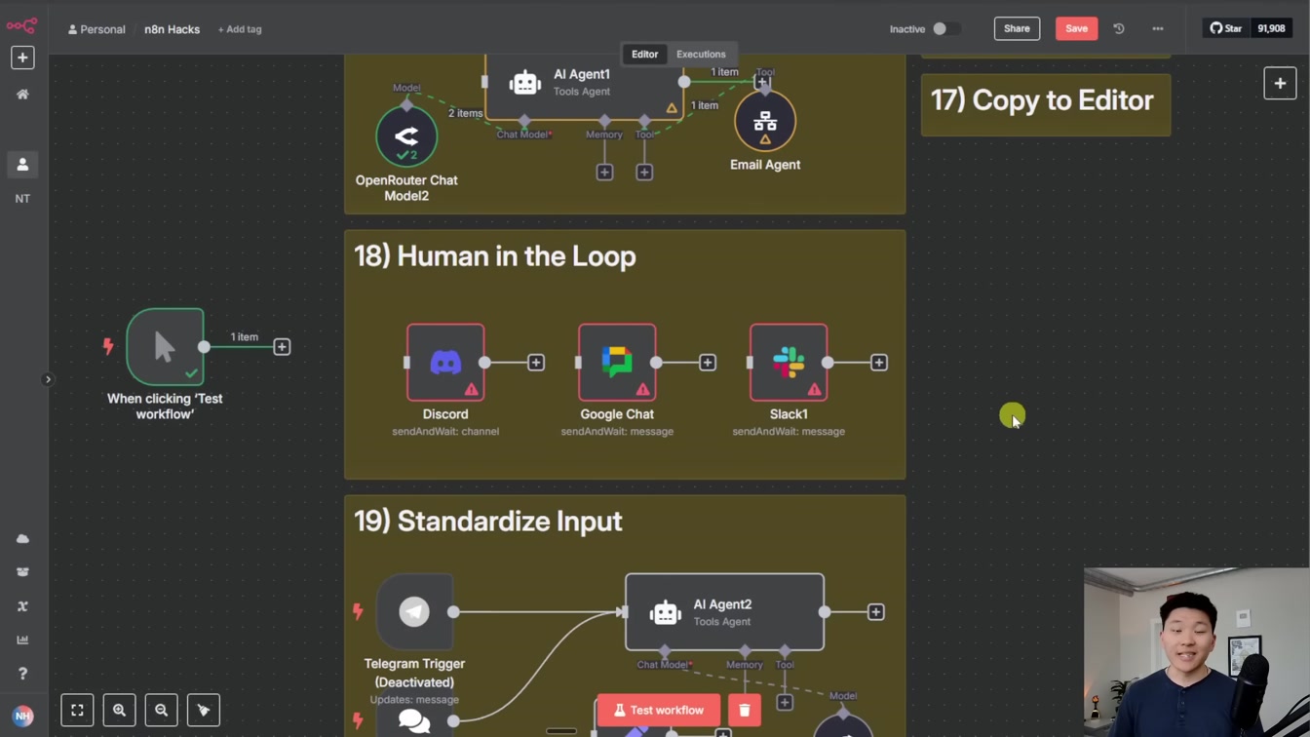Click the Personal breadcrumb
The height and width of the screenshot is (737, 1310).
click(x=96, y=29)
